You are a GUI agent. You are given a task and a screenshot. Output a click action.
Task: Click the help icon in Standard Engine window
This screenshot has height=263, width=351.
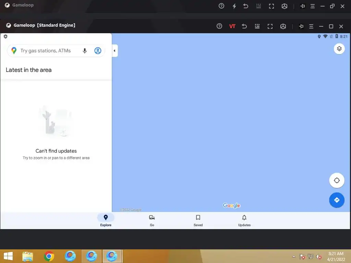219,26
